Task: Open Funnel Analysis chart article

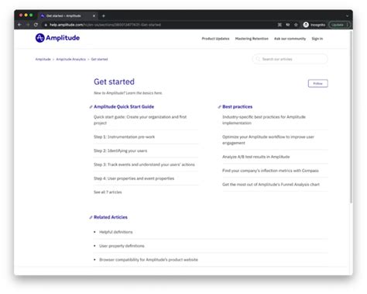Action: (x=271, y=185)
